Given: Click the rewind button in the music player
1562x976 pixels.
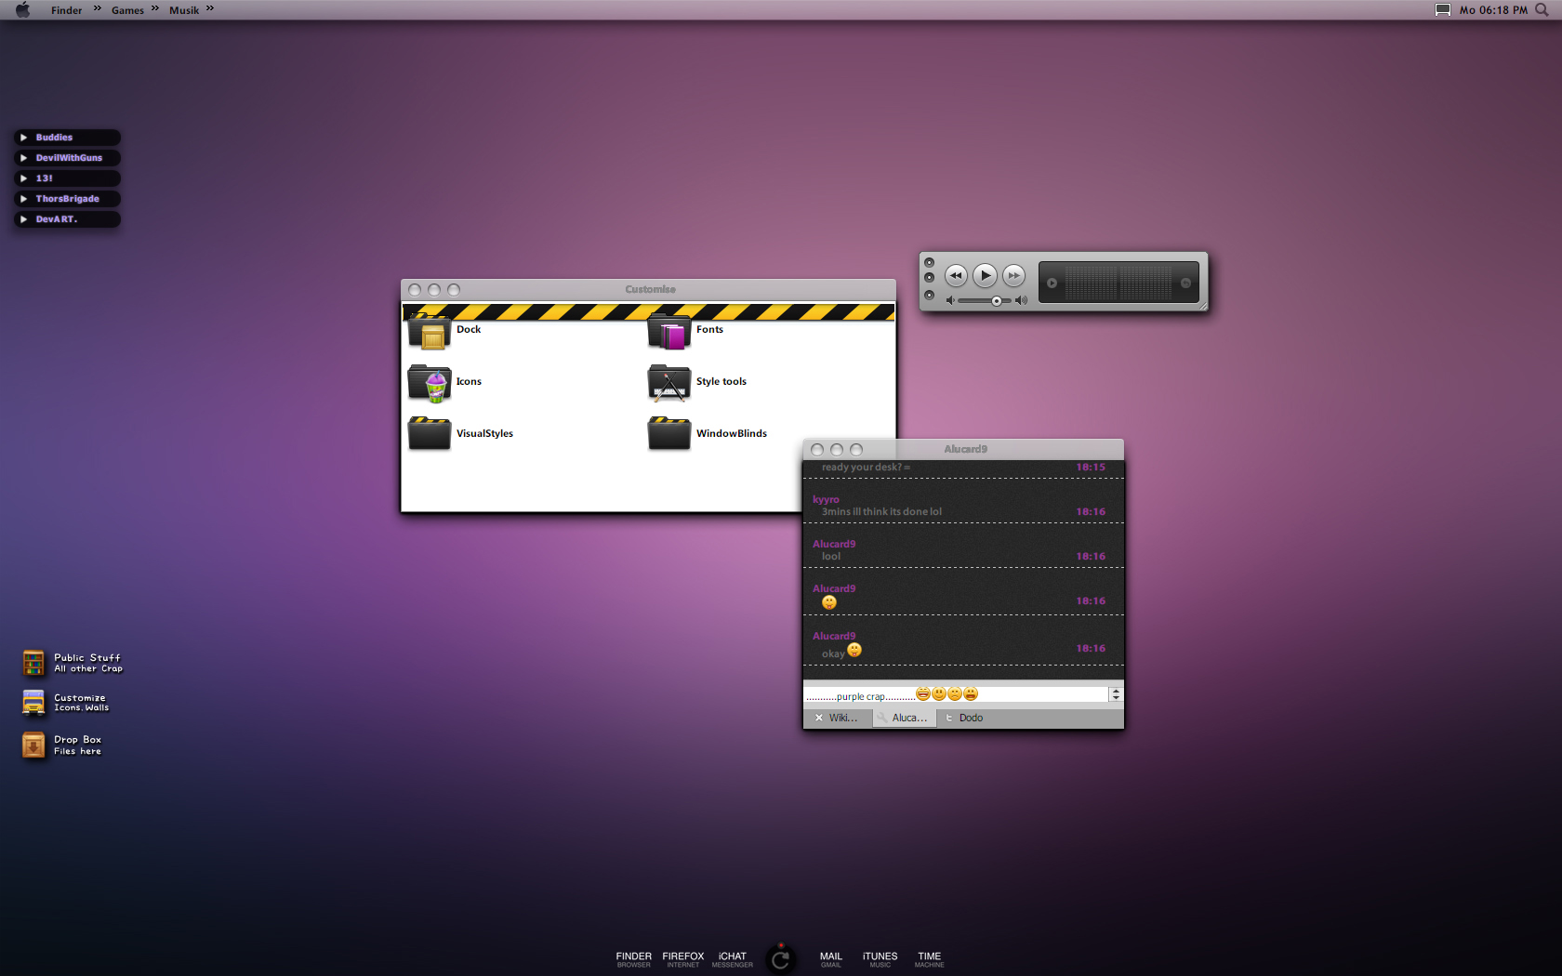Looking at the screenshot, I should click(x=956, y=276).
